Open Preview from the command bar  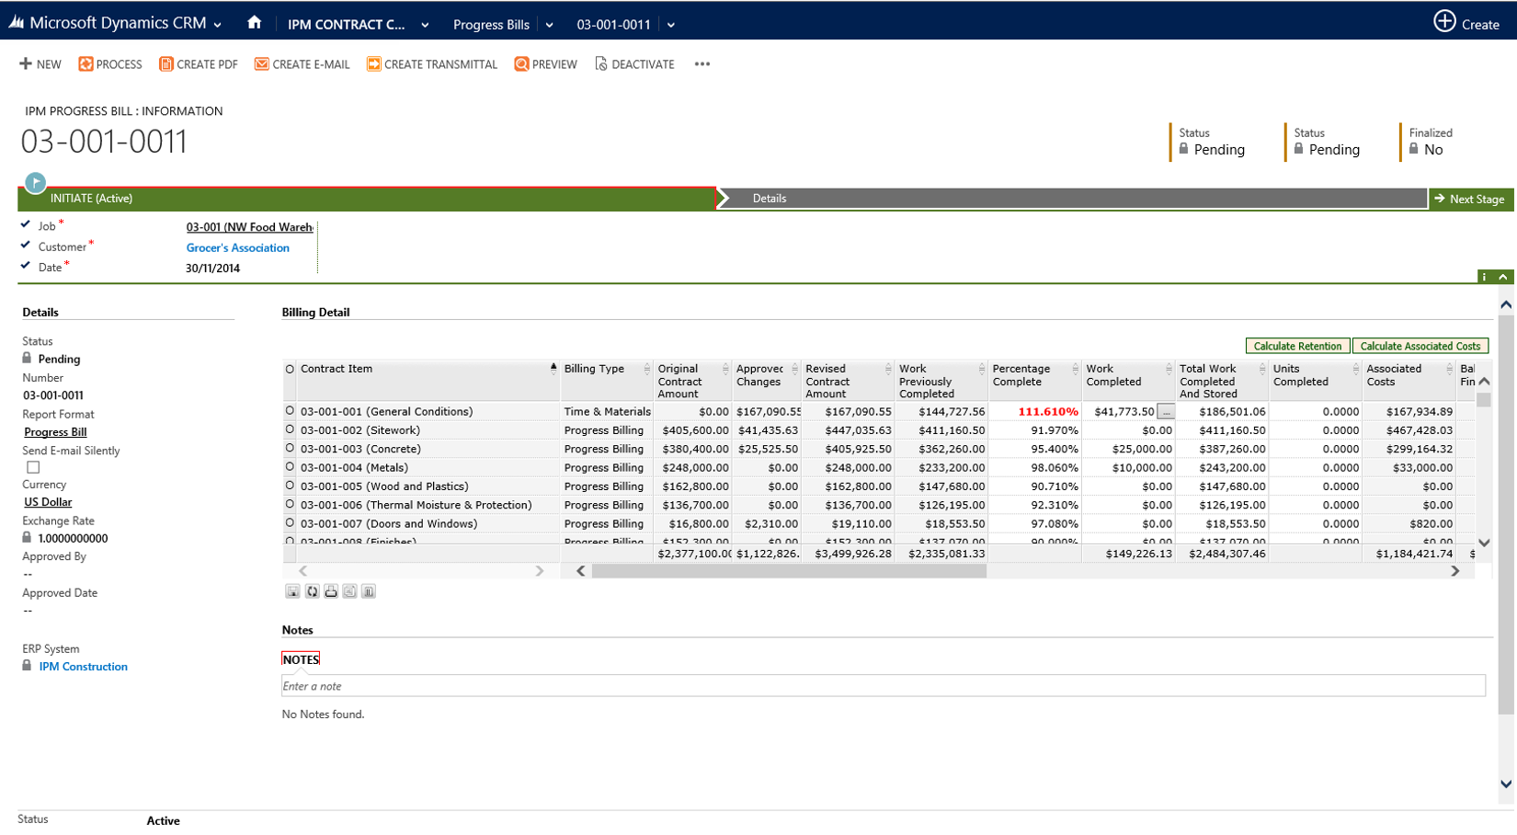coord(545,63)
